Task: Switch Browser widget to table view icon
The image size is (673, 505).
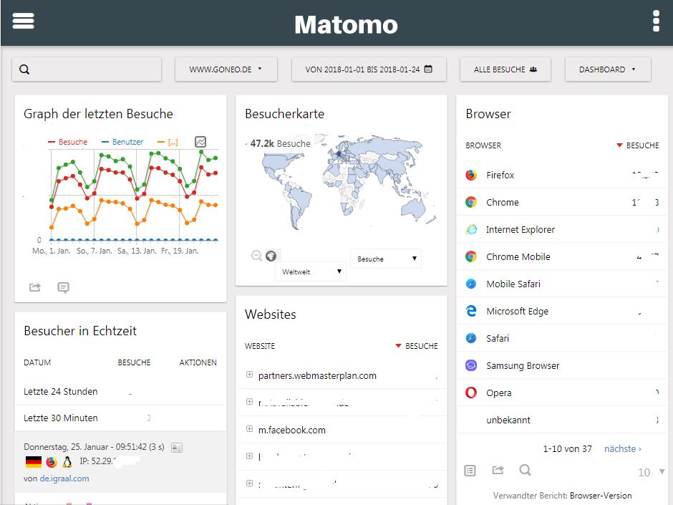Action: click(x=470, y=471)
